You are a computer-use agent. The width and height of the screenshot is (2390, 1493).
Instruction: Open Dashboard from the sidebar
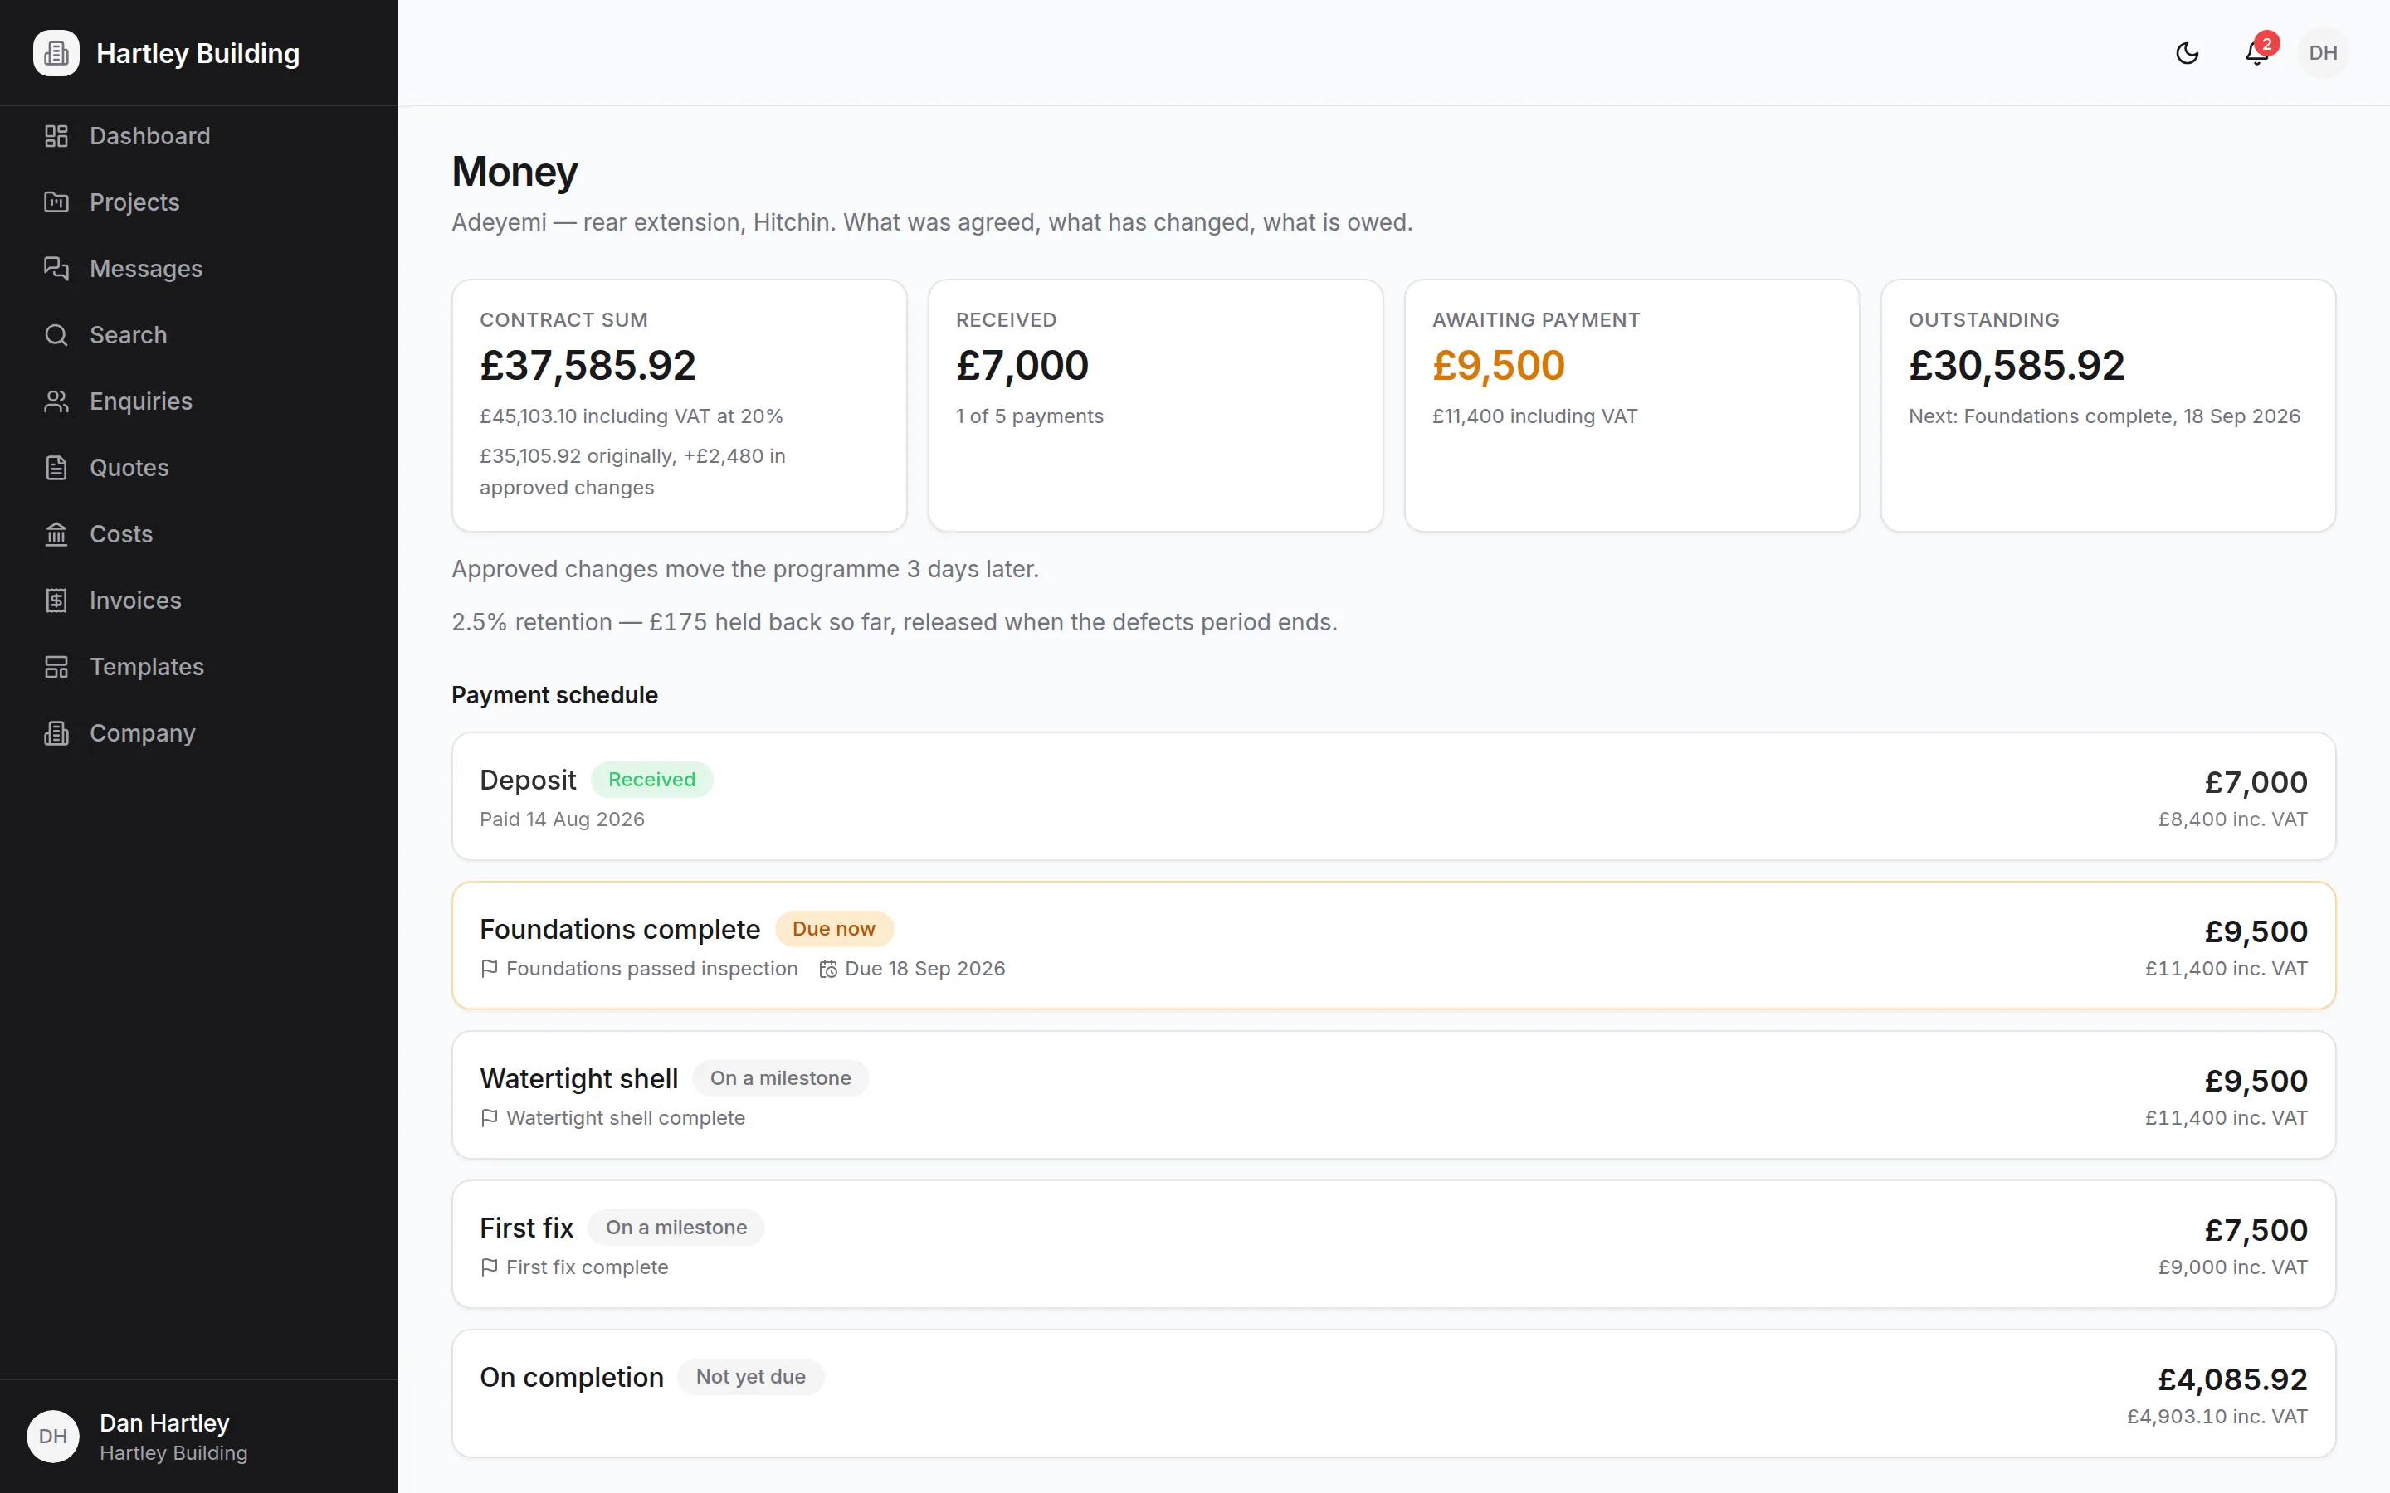[199, 136]
